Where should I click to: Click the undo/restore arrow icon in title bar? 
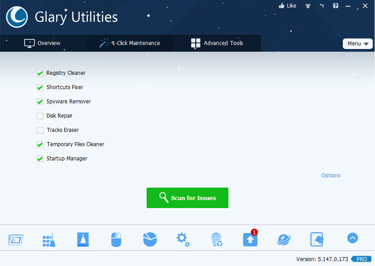pos(322,6)
